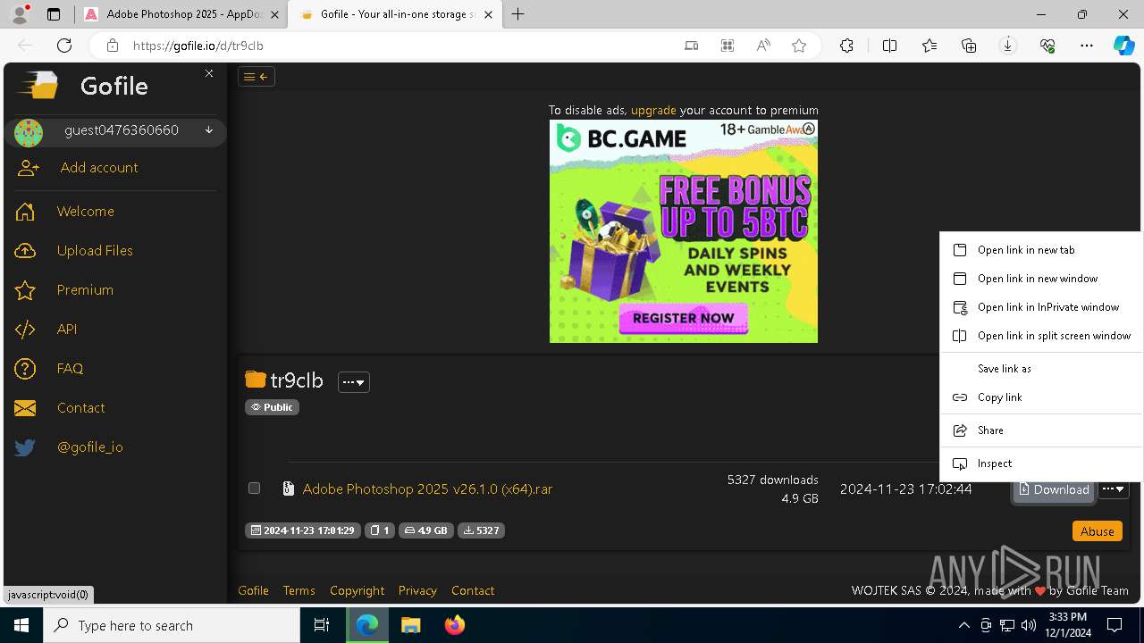Select Share from context menu
Viewport: 1144px width, 643px height.
pos(1040,430)
